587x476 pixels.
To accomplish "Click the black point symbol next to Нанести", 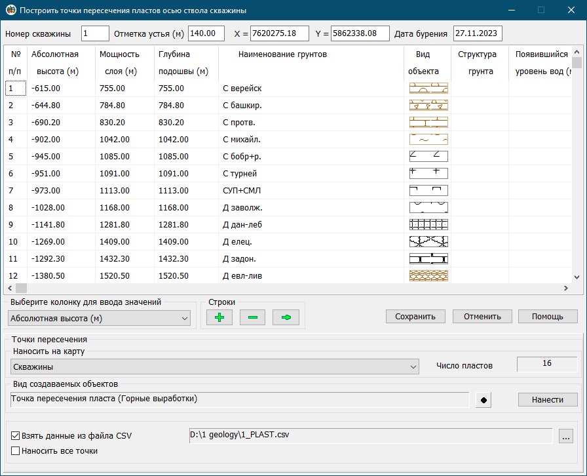I will tap(483, 400).
